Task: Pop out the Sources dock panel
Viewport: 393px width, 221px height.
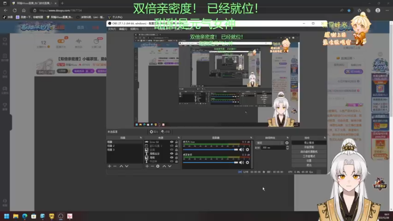Action: tap(179, 138)
